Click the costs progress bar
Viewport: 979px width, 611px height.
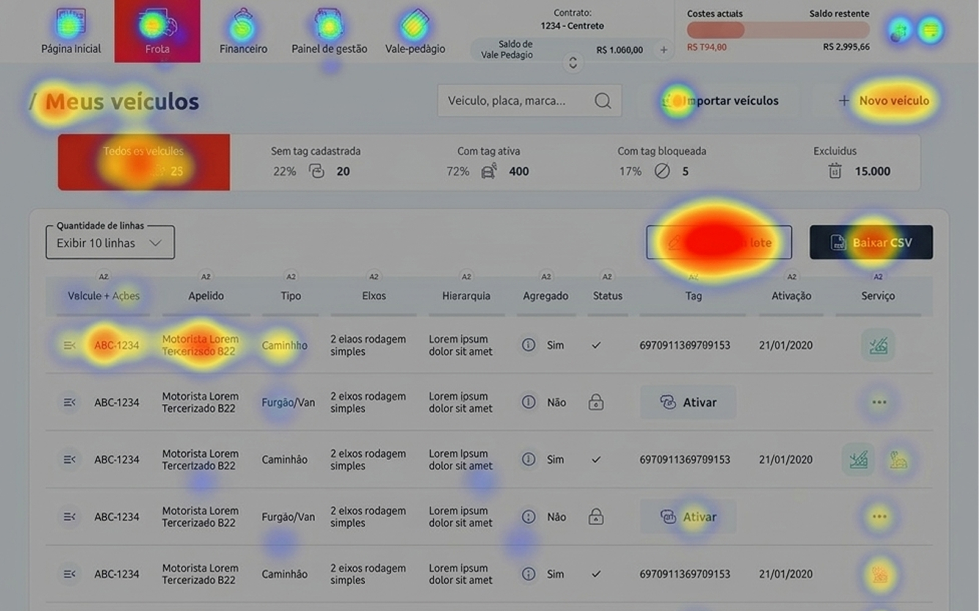pyautogui.click(x=778, y=30)
